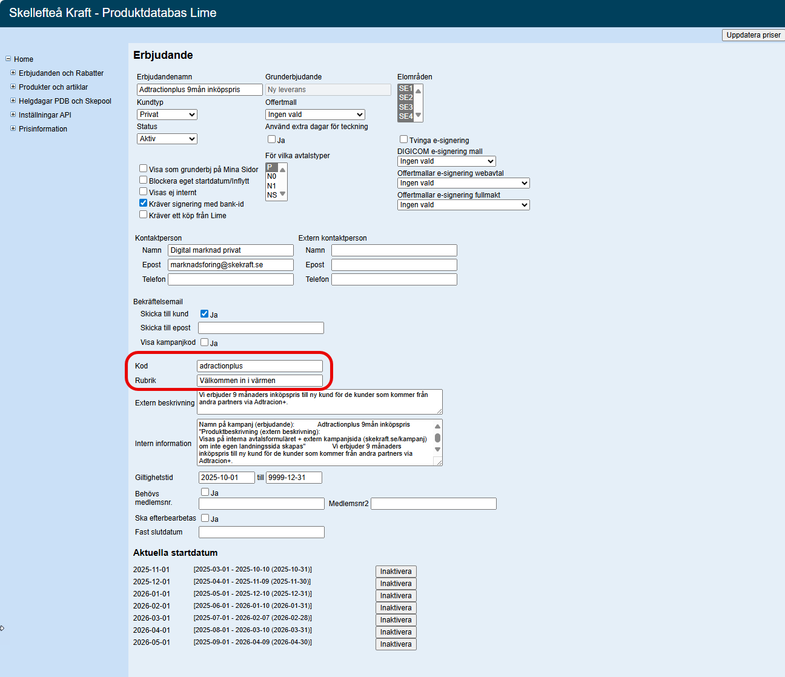This screenshot has width=785, height=677.
Task: Open Home in the navigation menu
Action: coord(24,59)
